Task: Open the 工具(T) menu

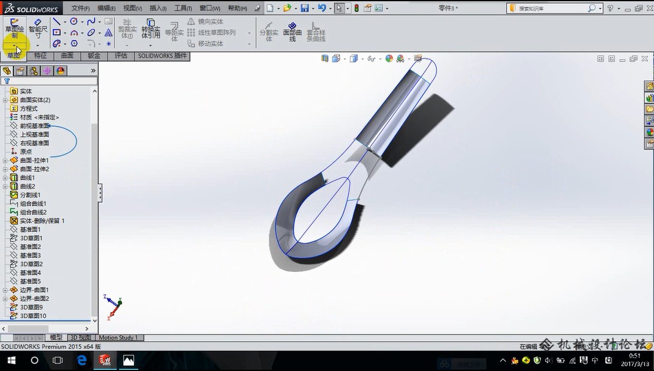Action: (183, 8)
